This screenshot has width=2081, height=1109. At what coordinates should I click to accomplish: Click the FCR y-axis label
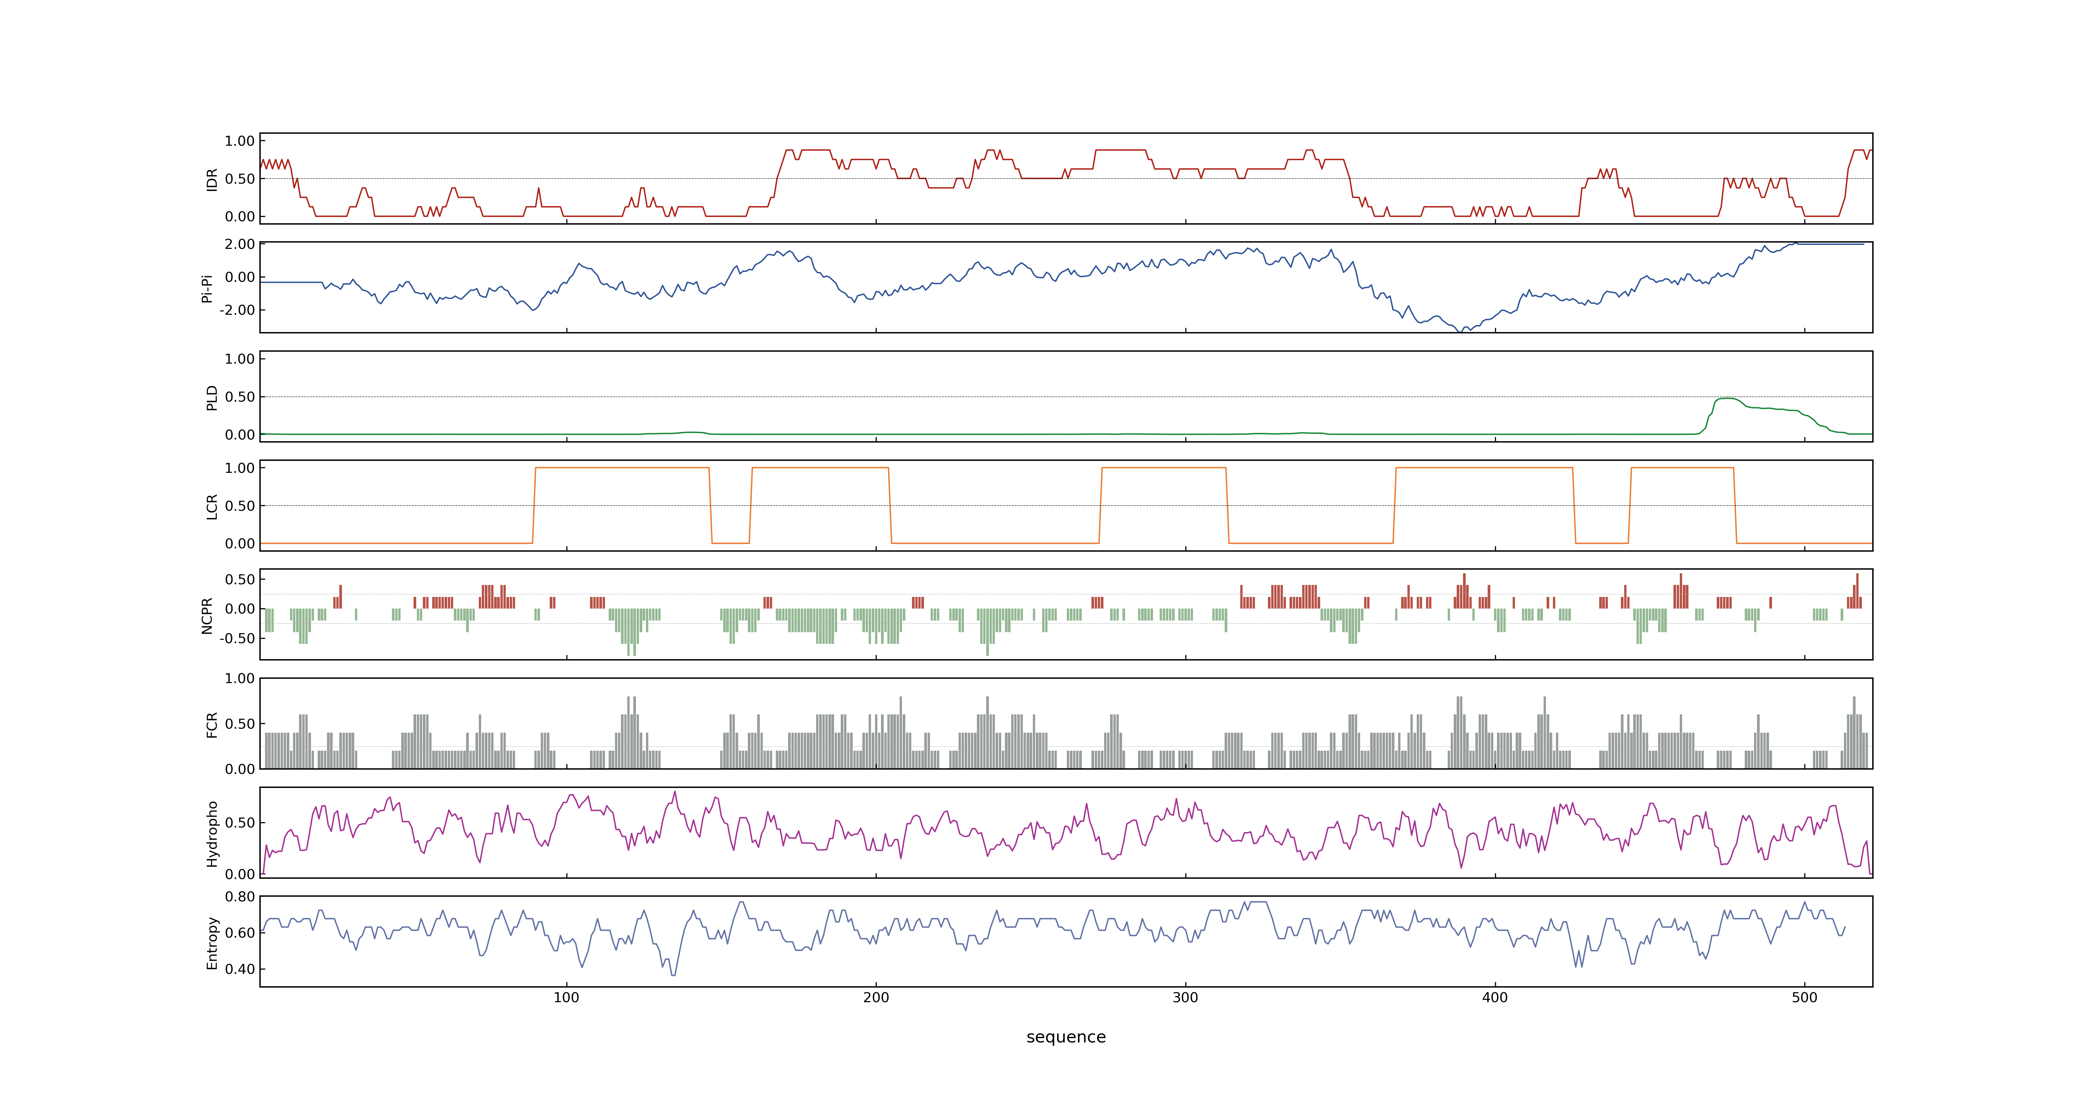tap(212, 724)
